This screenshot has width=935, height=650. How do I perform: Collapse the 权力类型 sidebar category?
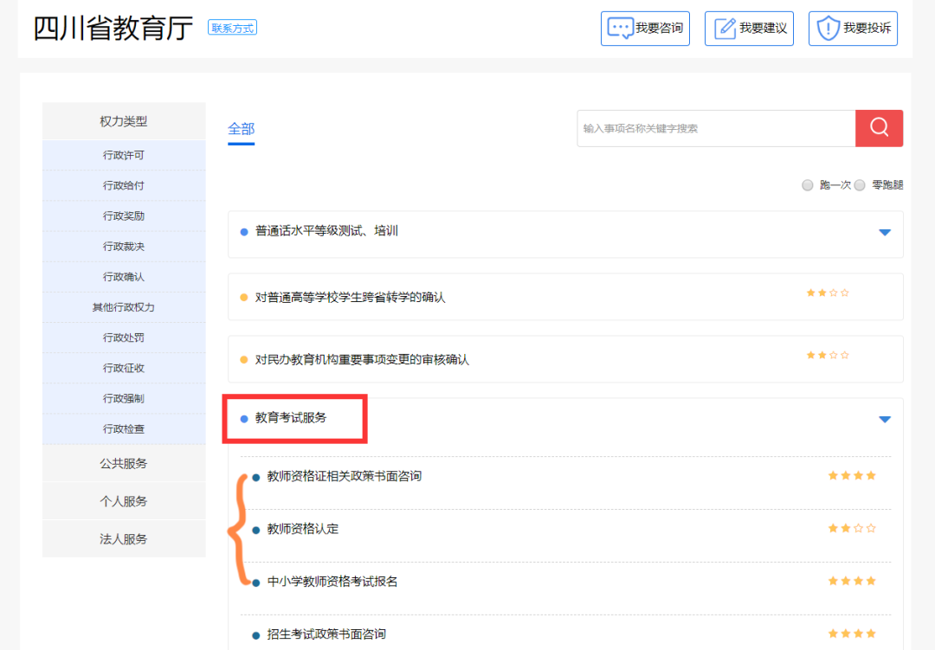124,121
